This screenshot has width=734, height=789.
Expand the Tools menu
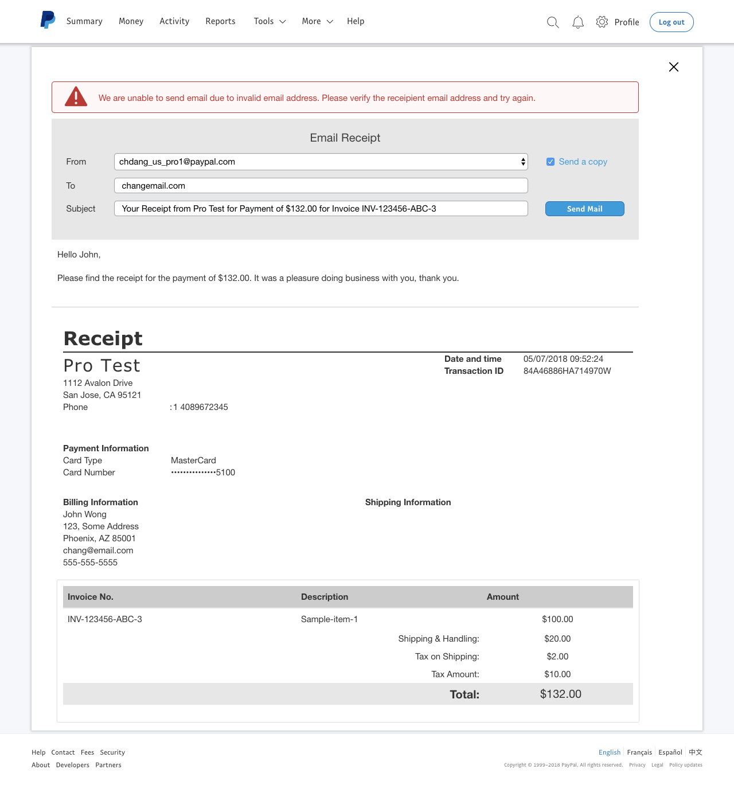[x=269, y=21]
